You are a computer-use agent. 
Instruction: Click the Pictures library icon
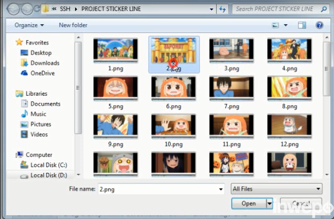(x=24, y=124)
